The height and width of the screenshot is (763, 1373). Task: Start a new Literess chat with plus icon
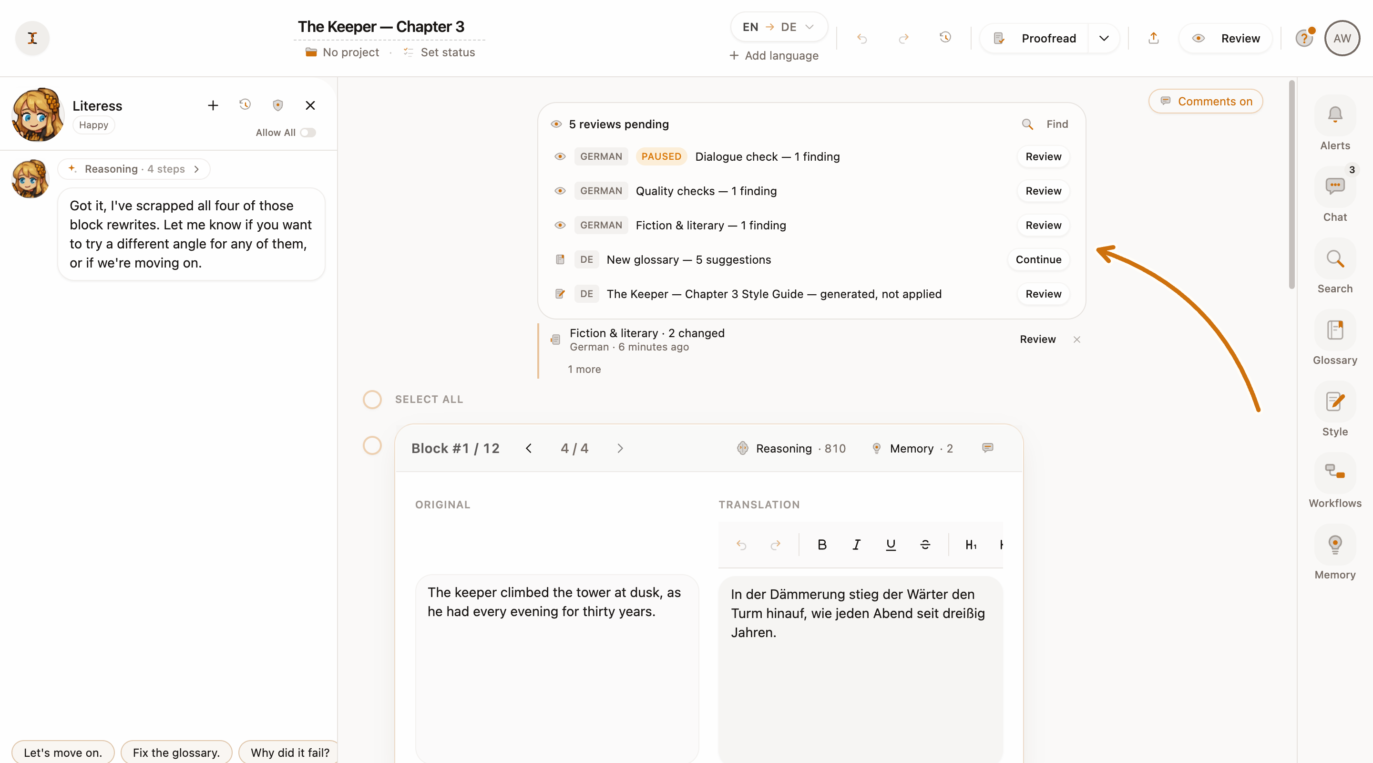pos(213,105)
